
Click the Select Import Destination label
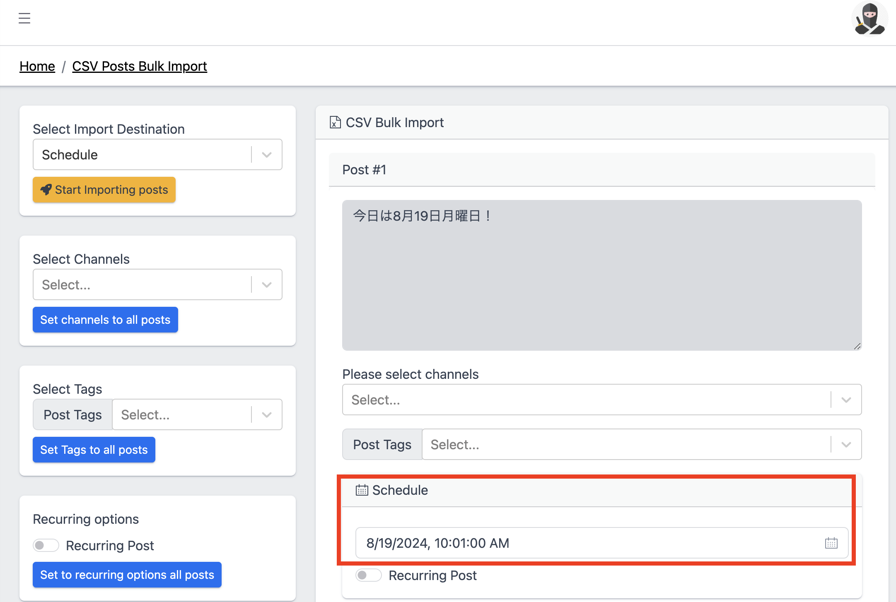109,129
